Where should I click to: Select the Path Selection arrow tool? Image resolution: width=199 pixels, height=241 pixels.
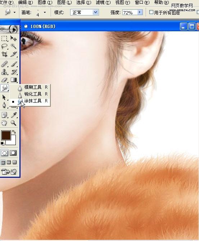(x=4, y=98)
